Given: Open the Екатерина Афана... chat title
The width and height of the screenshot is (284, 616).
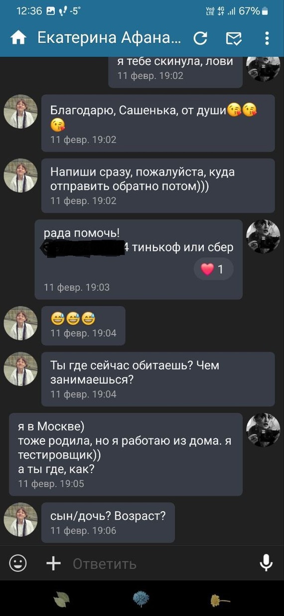Looking at the screenshot, I should pyautogui.click(x=109, y=38).
